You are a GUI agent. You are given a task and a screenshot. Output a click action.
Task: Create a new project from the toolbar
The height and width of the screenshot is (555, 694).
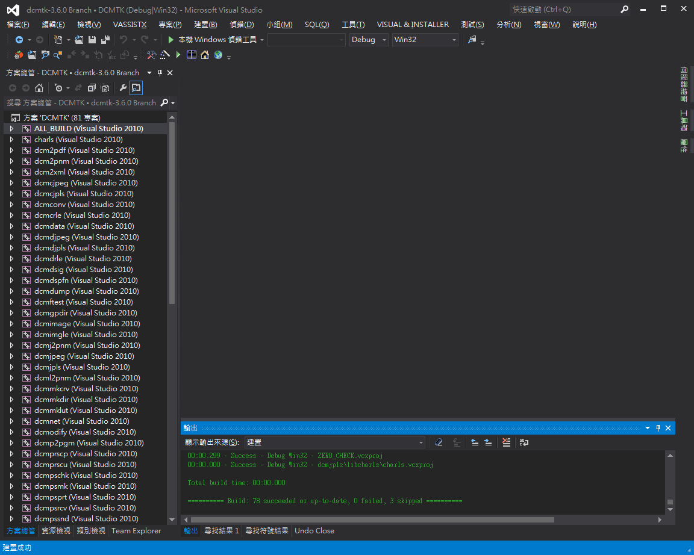[58, 40]
